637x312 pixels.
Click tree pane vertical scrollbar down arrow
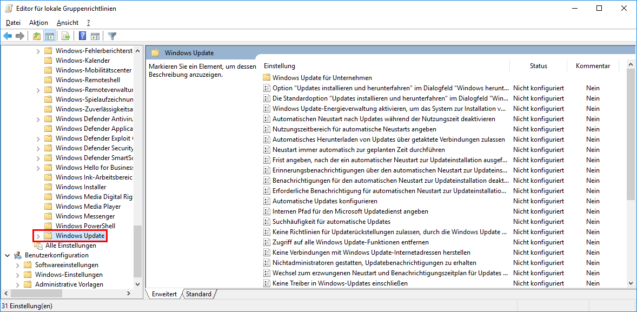point(138,284)
